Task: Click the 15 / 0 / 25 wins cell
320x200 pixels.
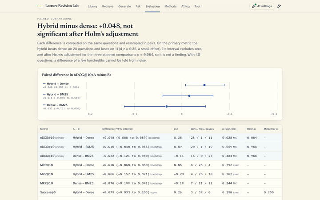Action: pyautogui.click(x=201, y=156)
